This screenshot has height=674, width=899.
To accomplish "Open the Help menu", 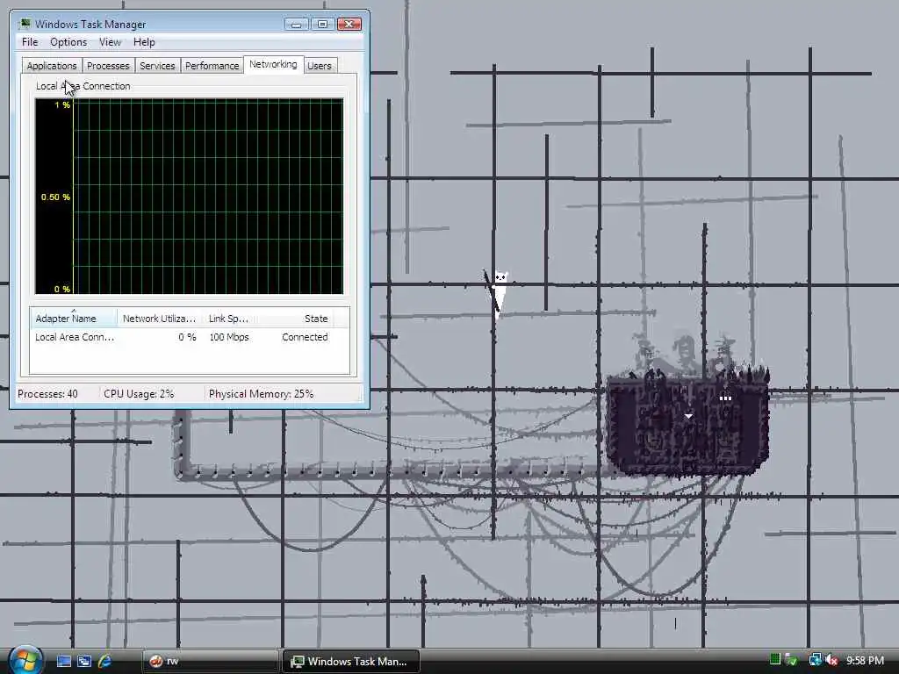I will pyautogui.click(x=144, y=42).
